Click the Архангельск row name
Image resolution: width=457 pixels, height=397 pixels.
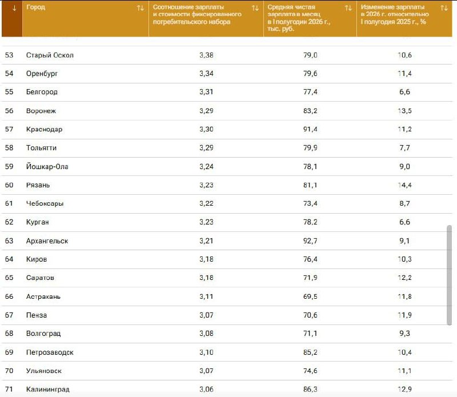pos(47,241)
